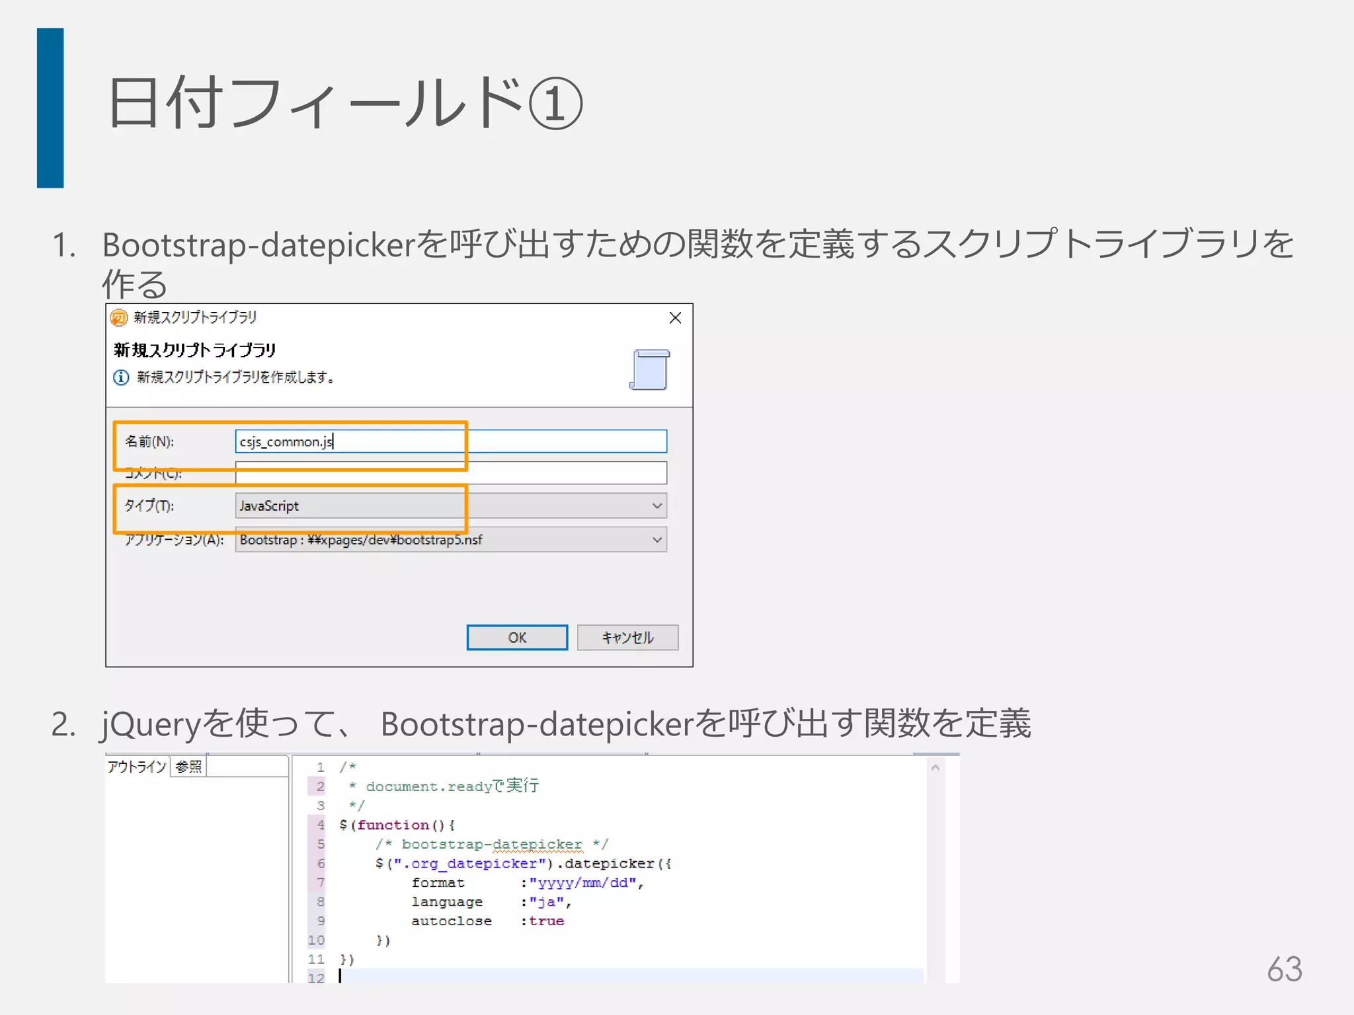Click the info icon beside 新規スクリプトライブラリを作成します

point(121,377)
